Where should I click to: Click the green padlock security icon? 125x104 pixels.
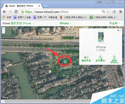coord(22,12)
